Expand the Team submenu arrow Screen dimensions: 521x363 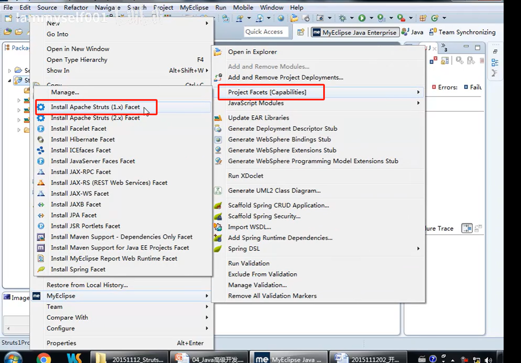point(207,307)
